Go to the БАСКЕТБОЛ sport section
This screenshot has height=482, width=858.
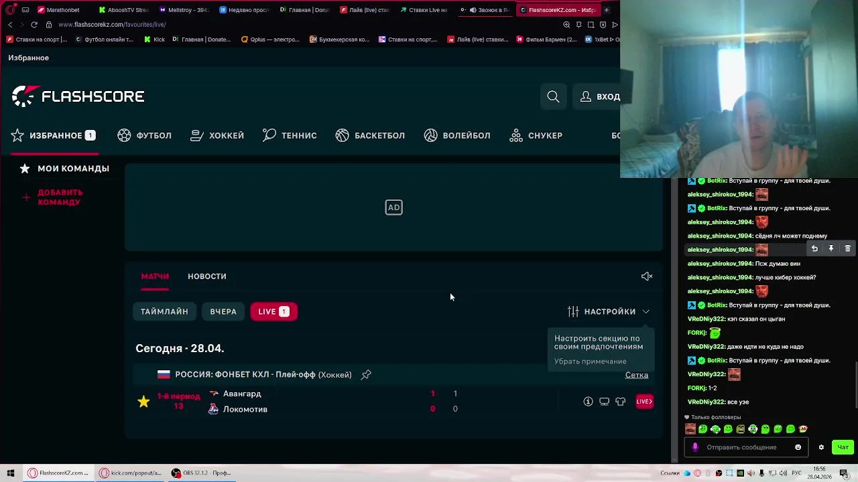click(370, 135)
